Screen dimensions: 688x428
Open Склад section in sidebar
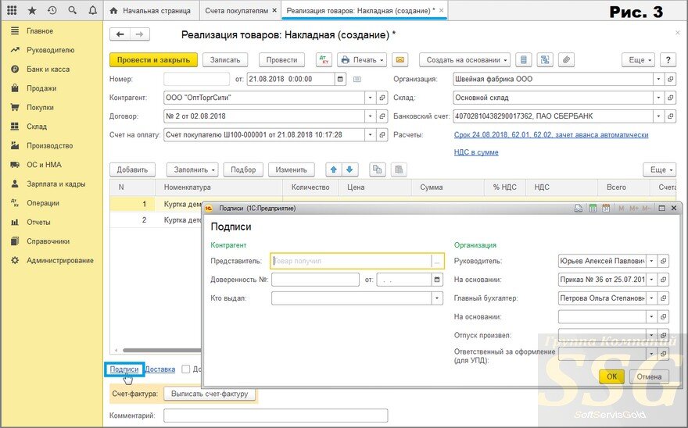pos(37,127)
